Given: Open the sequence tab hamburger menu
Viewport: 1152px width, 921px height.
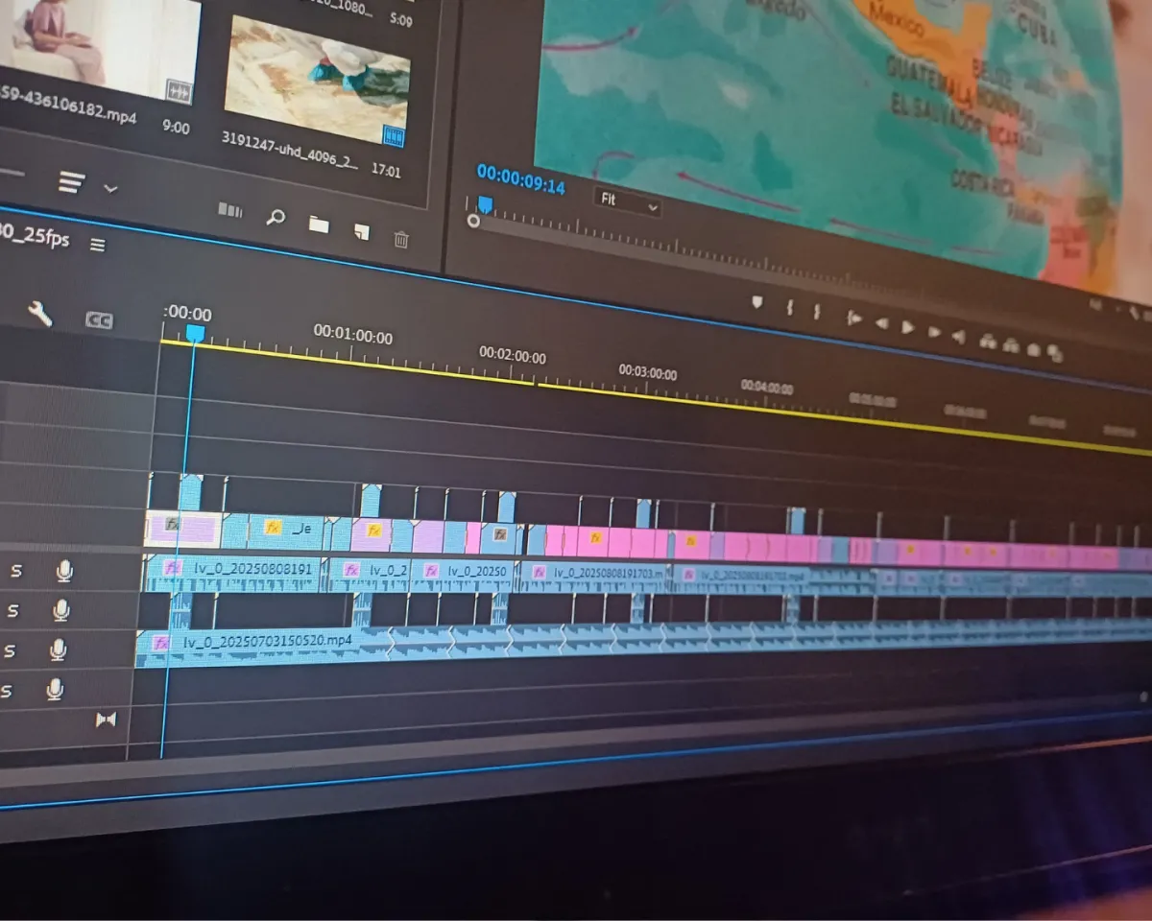Looking at the screenshot, I should tap(97, 245).
